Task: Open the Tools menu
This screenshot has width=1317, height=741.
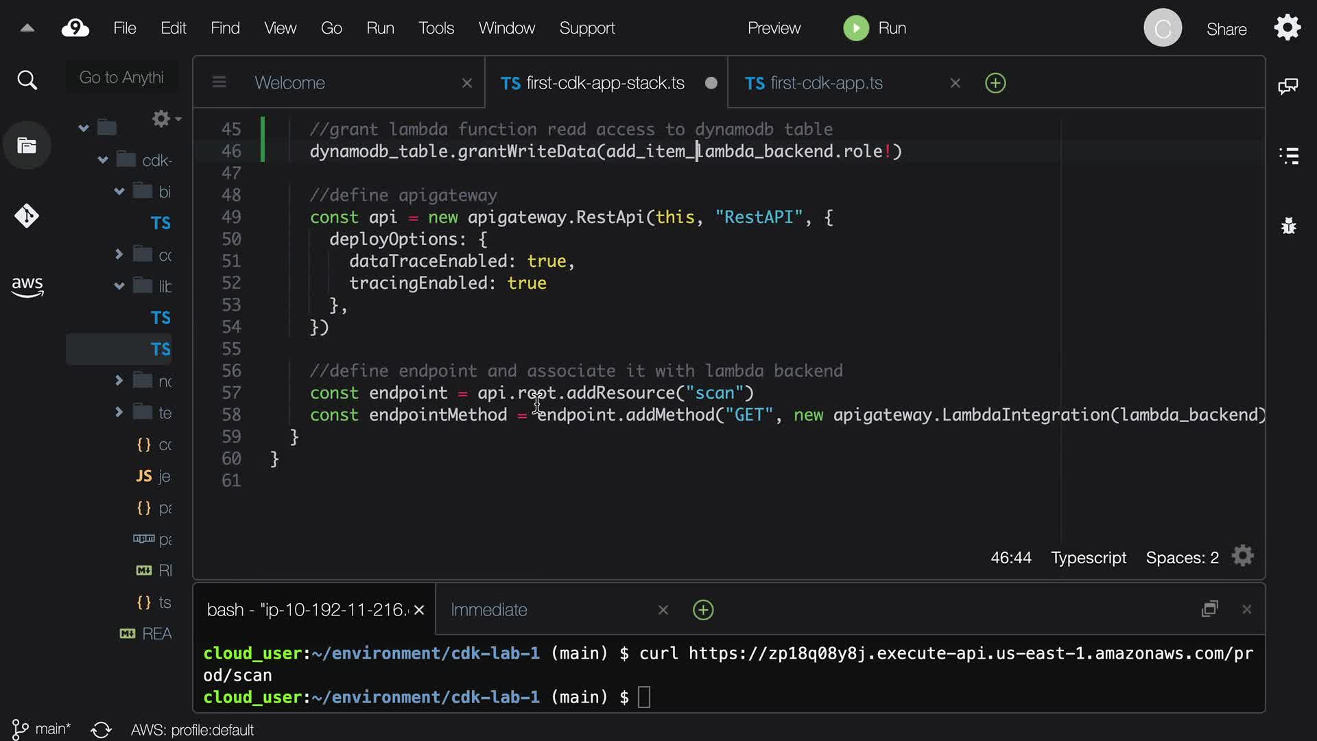Action: (436, 28)
